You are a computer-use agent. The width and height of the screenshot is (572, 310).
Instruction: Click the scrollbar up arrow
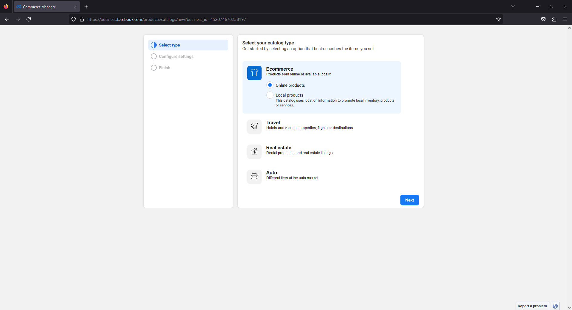[569, 28]
